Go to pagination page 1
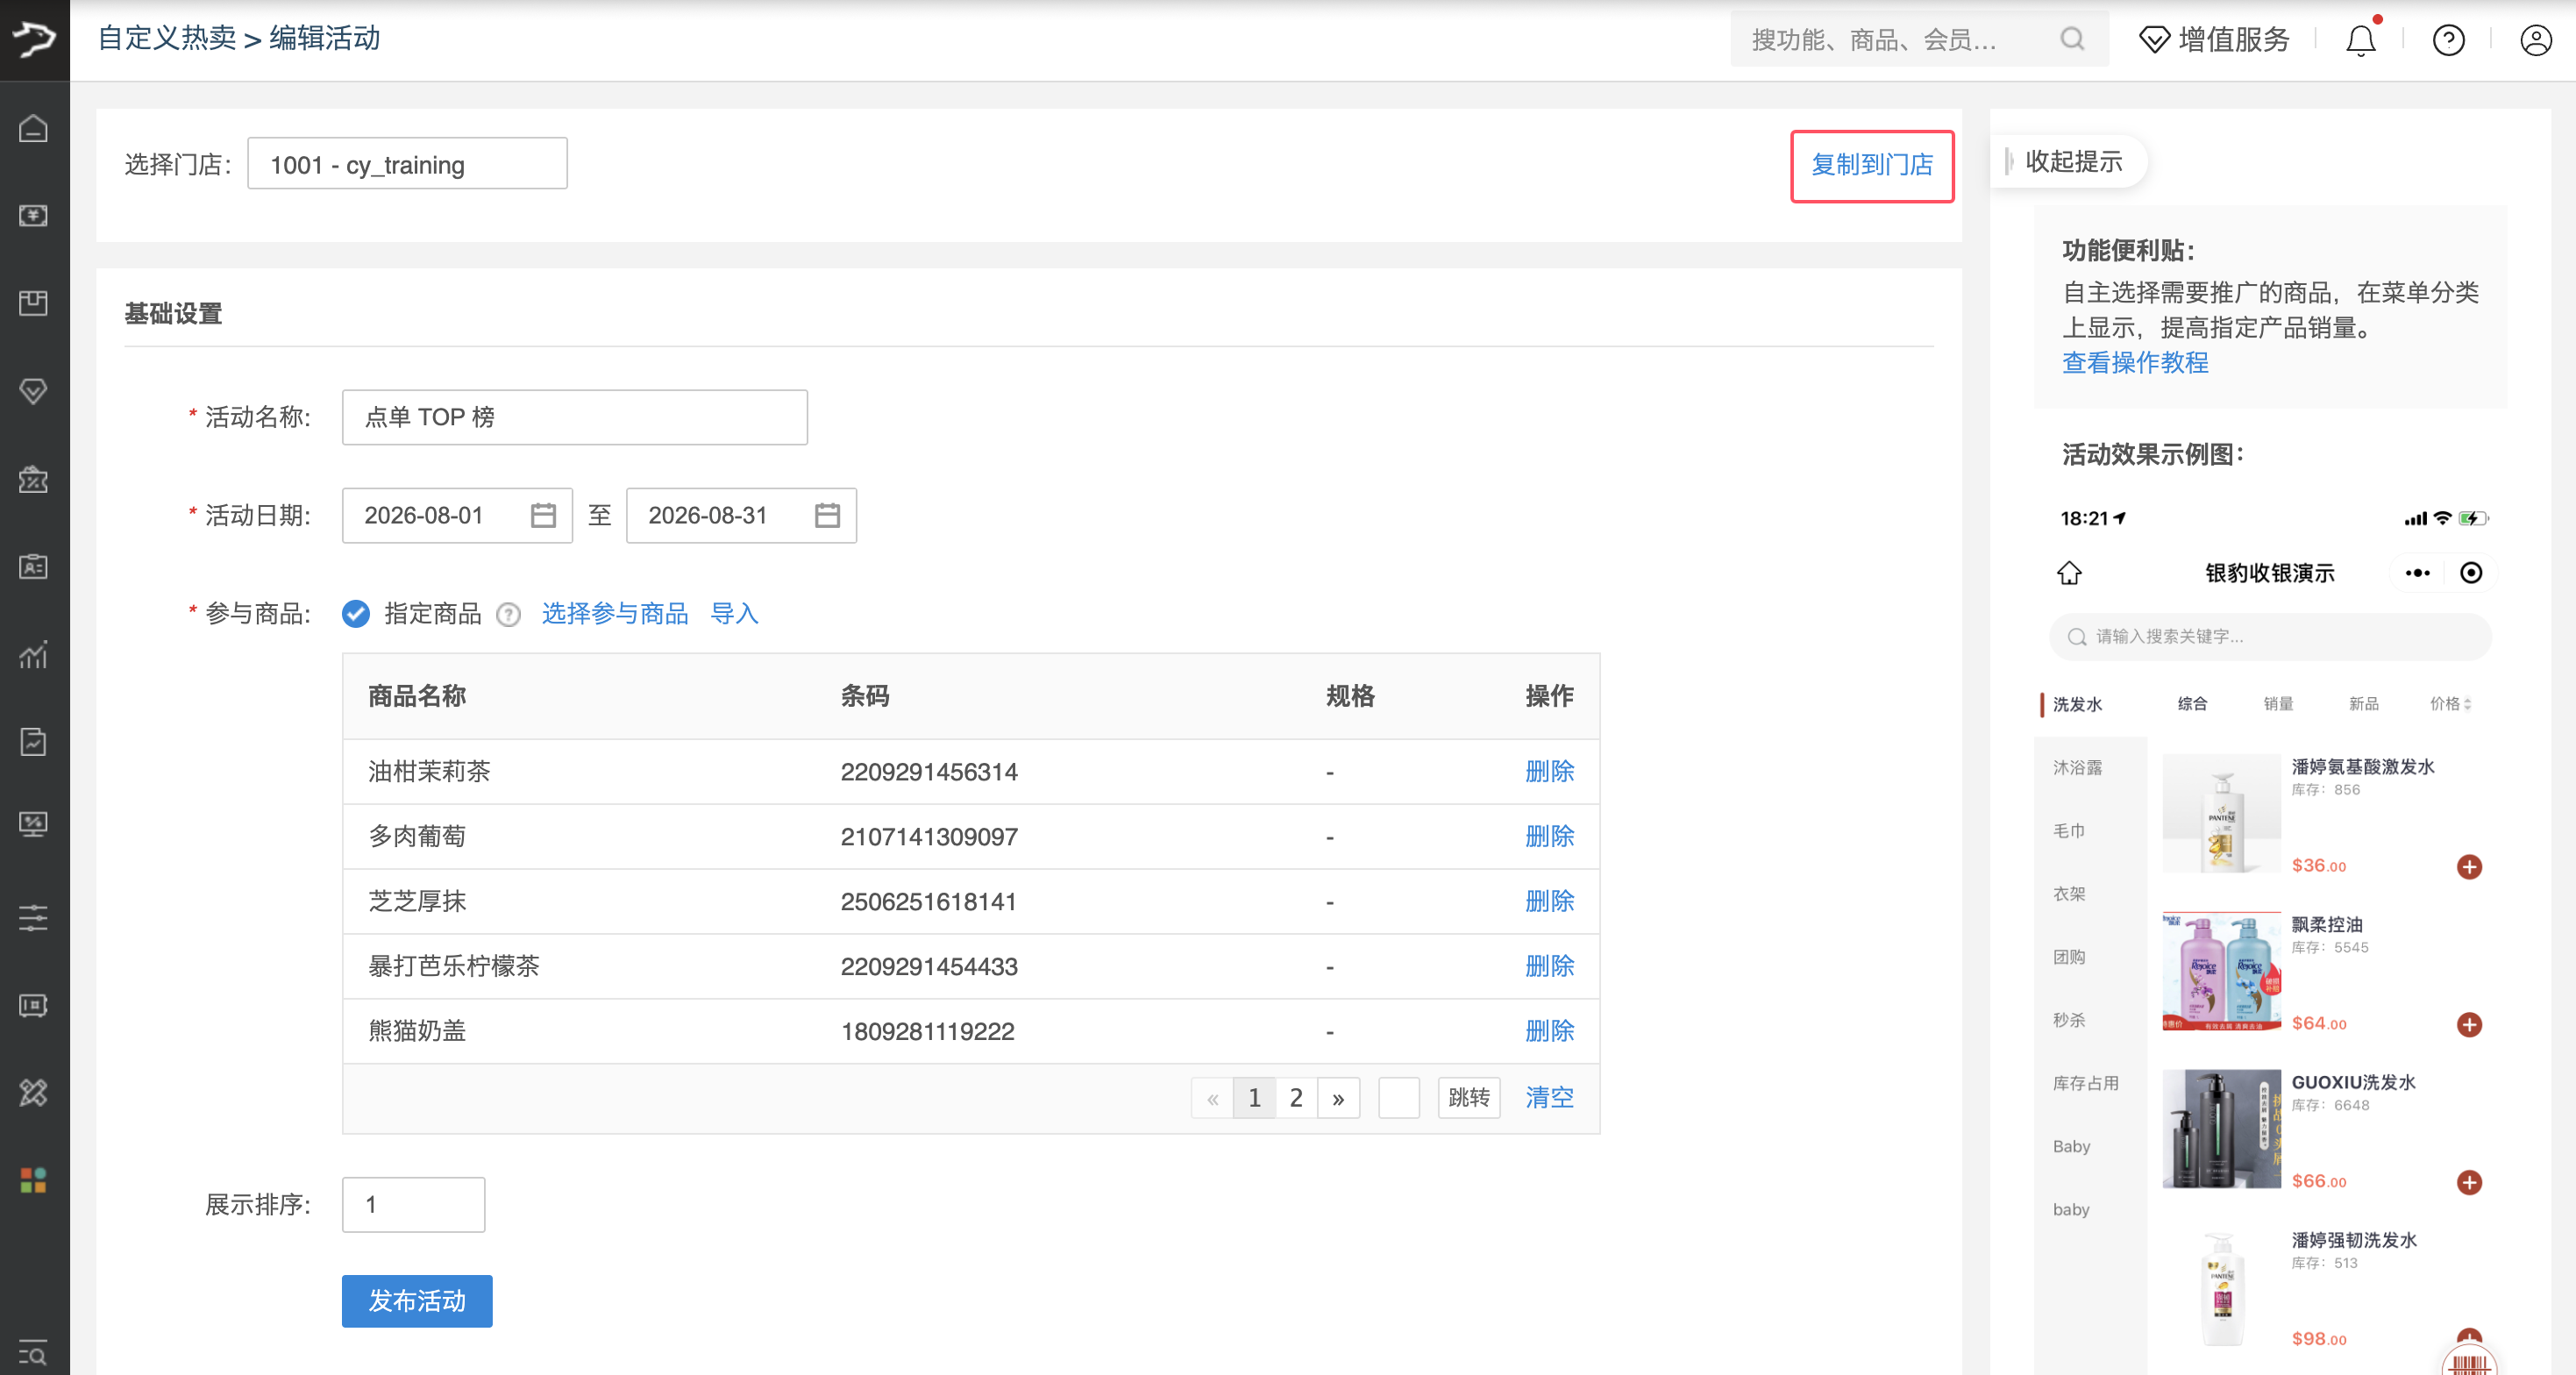 [1254, 1098]
